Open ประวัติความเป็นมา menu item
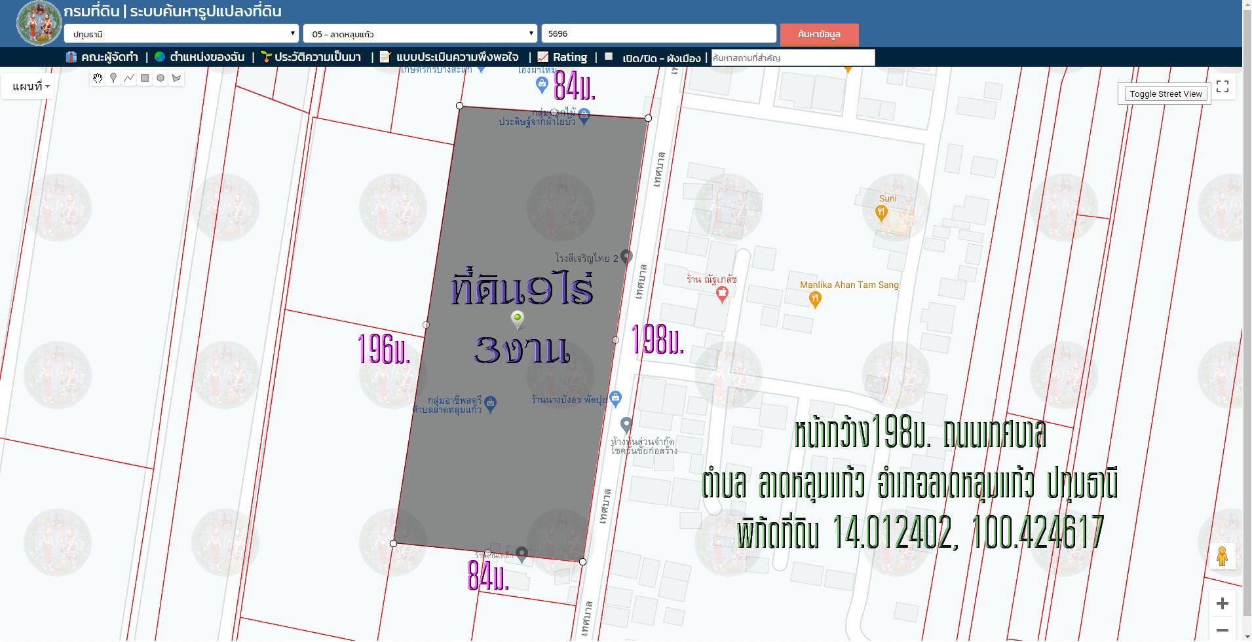The image size is (1252, 642). point(318,57)
